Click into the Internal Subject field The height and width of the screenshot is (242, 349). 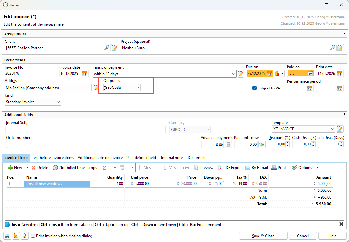[x=85, y=129]
